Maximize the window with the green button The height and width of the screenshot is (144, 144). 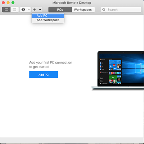coord(13,3)
